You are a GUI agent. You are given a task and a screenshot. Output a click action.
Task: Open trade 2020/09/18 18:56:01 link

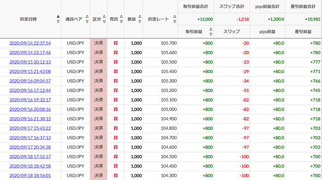[x=30, y=175]
